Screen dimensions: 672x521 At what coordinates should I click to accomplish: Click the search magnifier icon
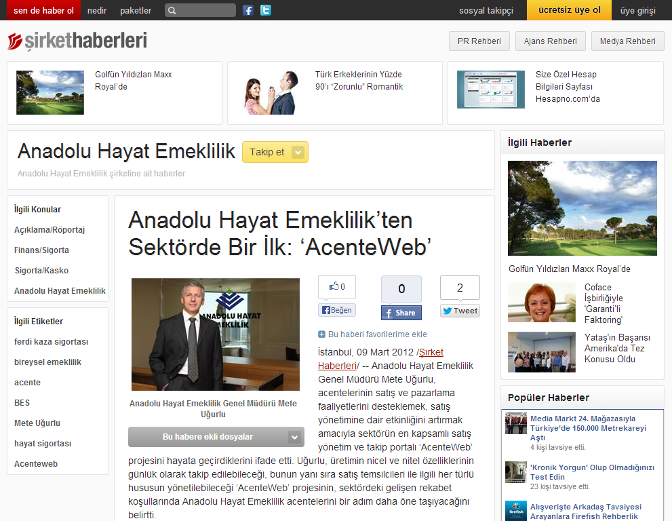point(172,10)
